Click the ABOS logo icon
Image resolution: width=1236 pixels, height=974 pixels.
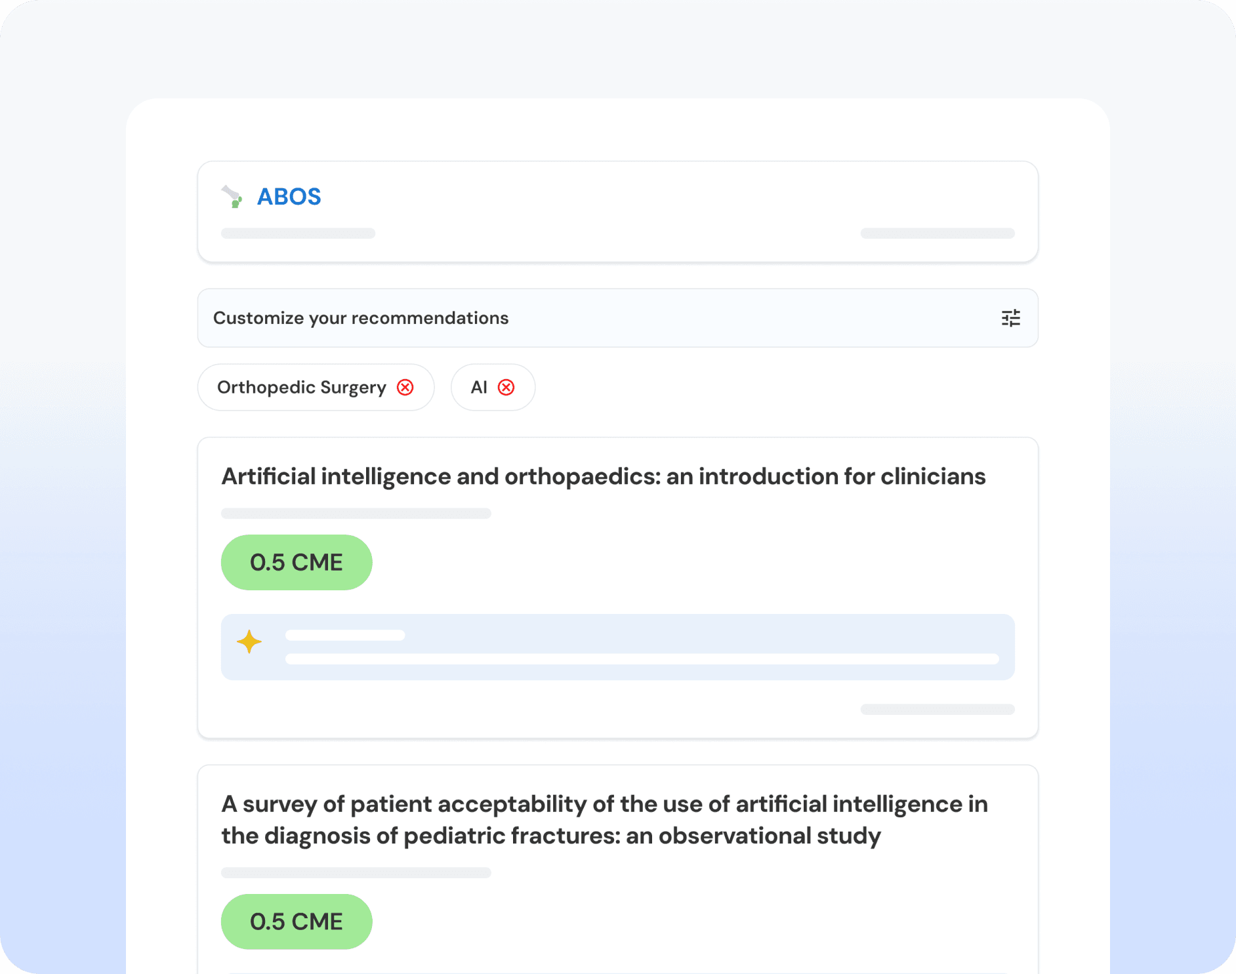(232, 197)
